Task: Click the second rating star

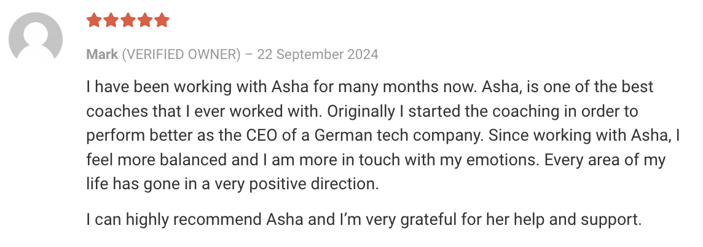Action: [x=111, y=20]
